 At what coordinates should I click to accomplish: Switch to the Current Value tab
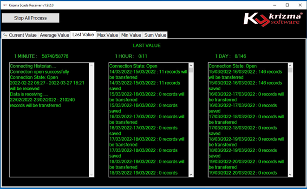[22, 35]
